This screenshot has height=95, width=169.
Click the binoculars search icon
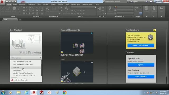(128, 2)
